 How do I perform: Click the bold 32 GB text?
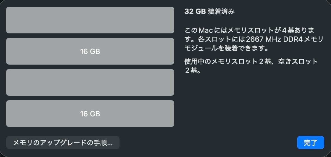[195, 11]
